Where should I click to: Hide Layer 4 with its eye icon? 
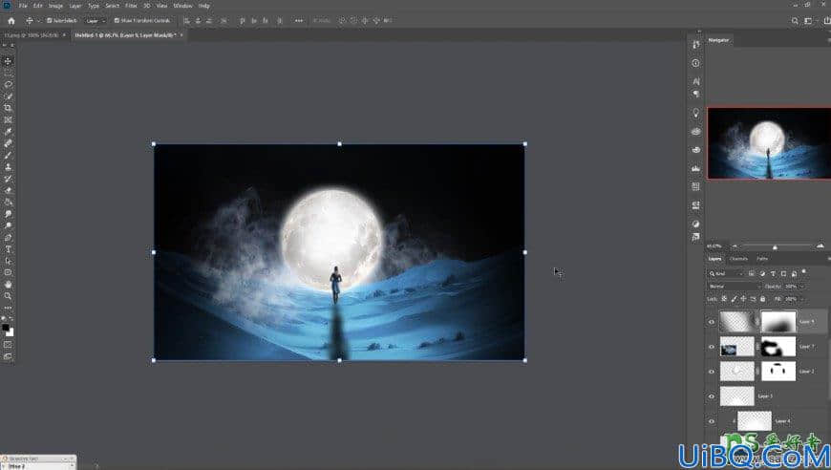tap(712, 421)
